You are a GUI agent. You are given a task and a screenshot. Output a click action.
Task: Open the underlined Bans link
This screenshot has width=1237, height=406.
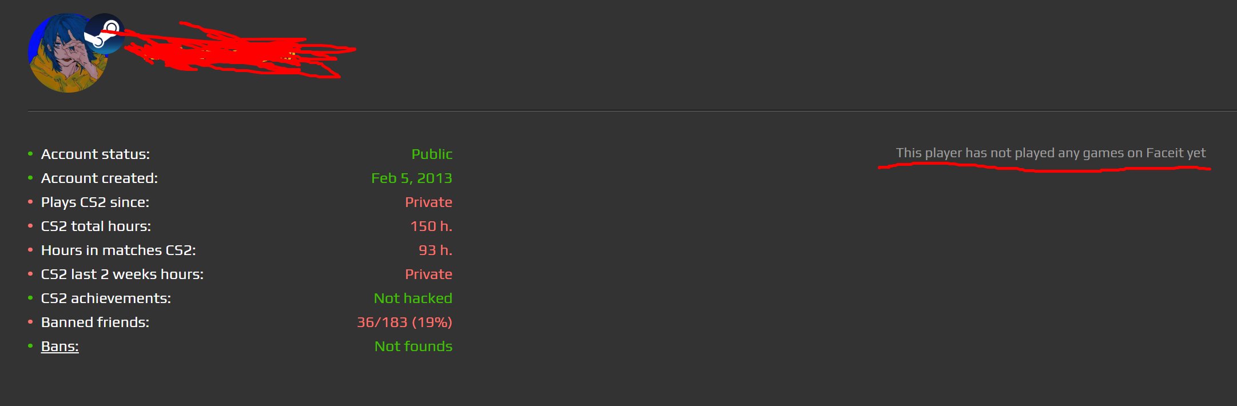[x=60, y=347]
